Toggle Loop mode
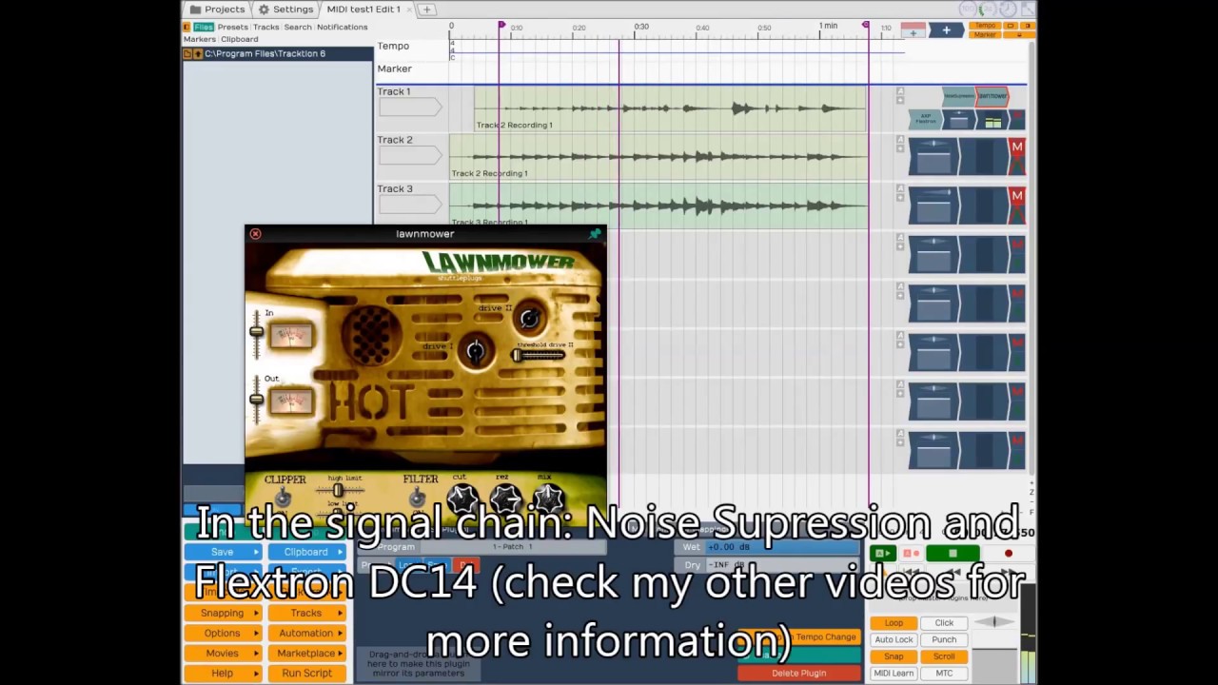This screenshot has height=685, width=1218. coord(894,623)
